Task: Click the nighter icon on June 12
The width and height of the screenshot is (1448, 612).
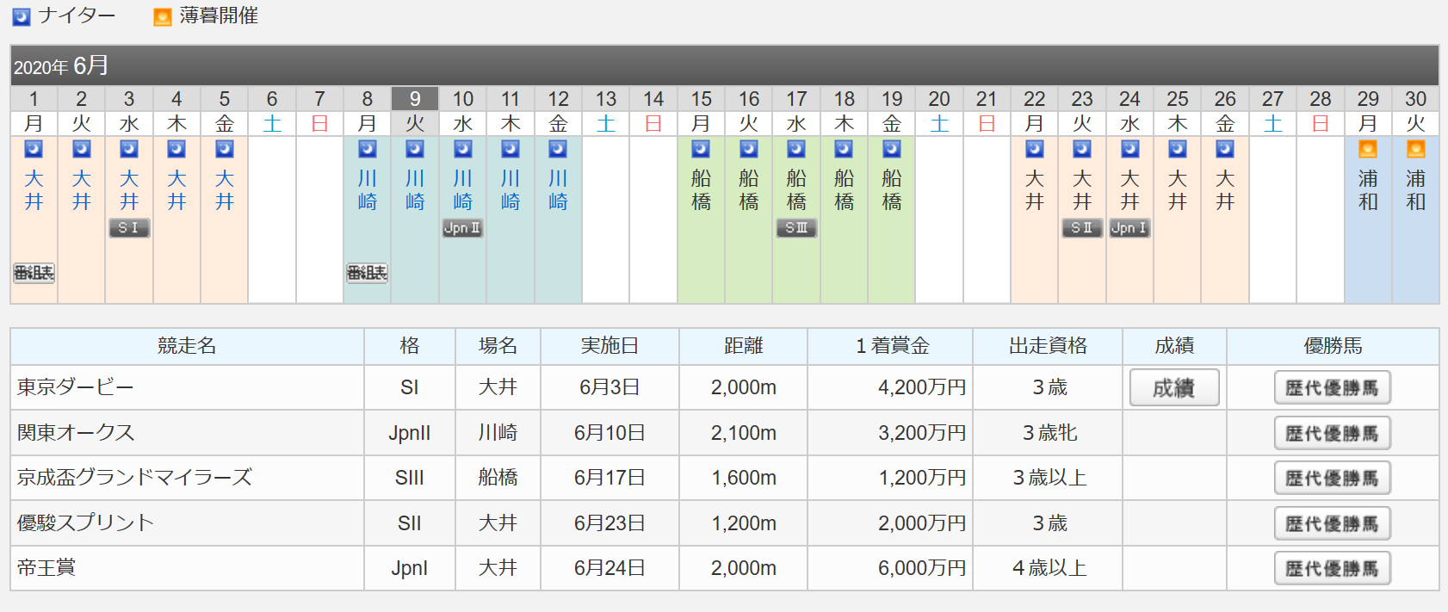Action: coord(558,149)
